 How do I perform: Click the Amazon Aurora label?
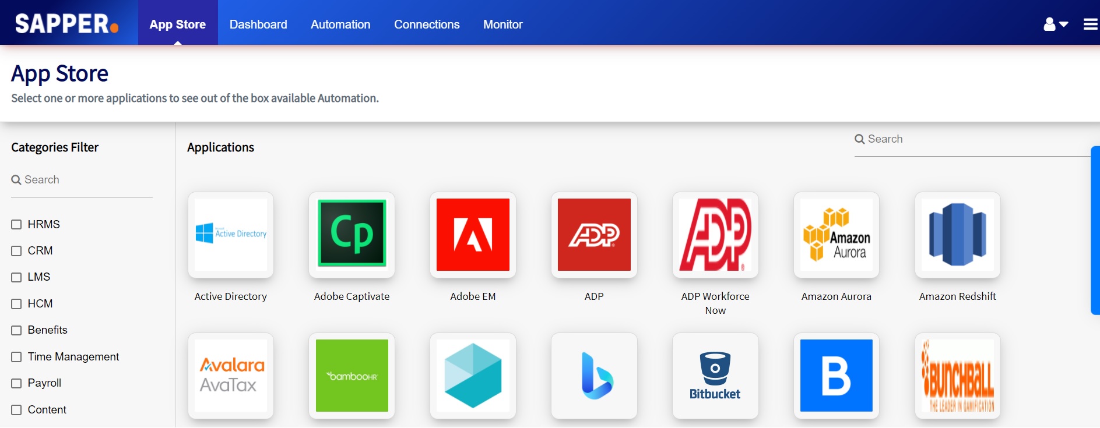pyautogui.click(x=837, y=296)
